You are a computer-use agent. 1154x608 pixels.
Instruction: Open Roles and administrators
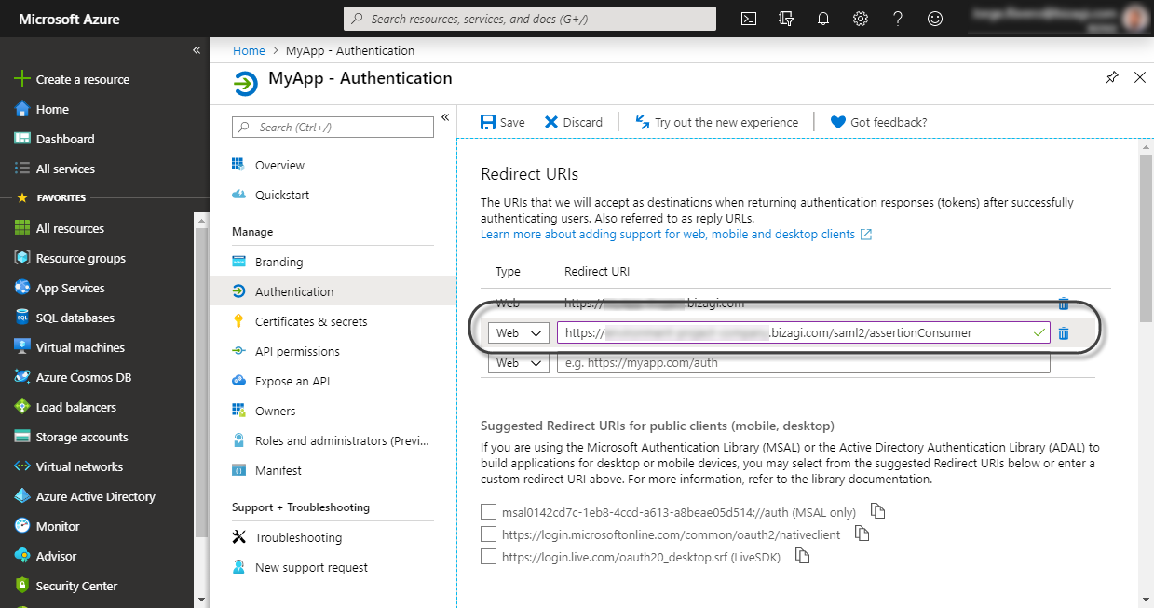(341, 440)
